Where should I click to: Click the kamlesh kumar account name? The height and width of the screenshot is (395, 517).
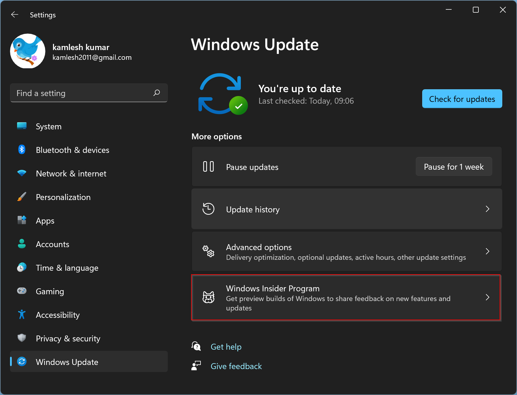coord(81,47)
